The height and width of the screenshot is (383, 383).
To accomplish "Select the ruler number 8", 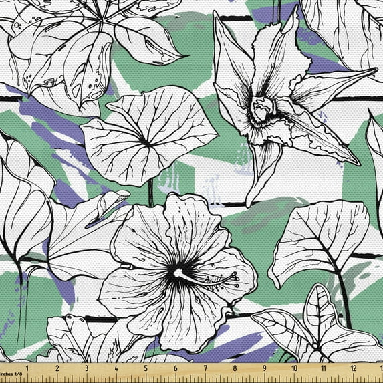I will (x=235, y=368).
